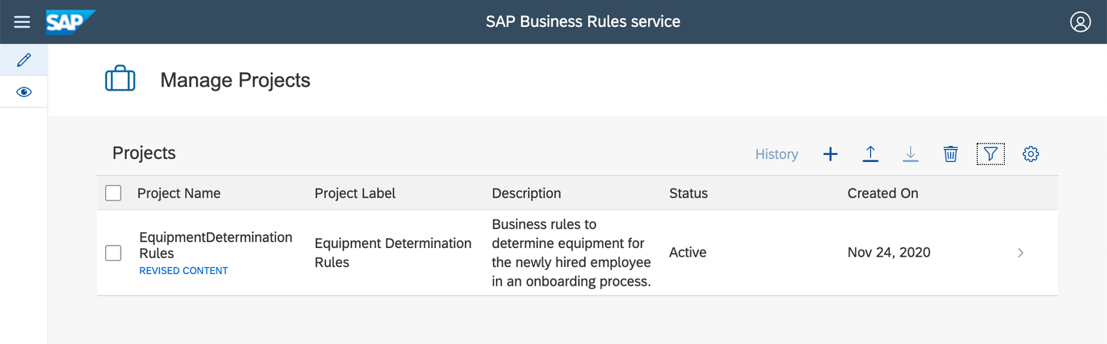Check the EquipmentDeterminationRules row checkbox
This screenshot has width=1107, height=344.
click(113, 253)
